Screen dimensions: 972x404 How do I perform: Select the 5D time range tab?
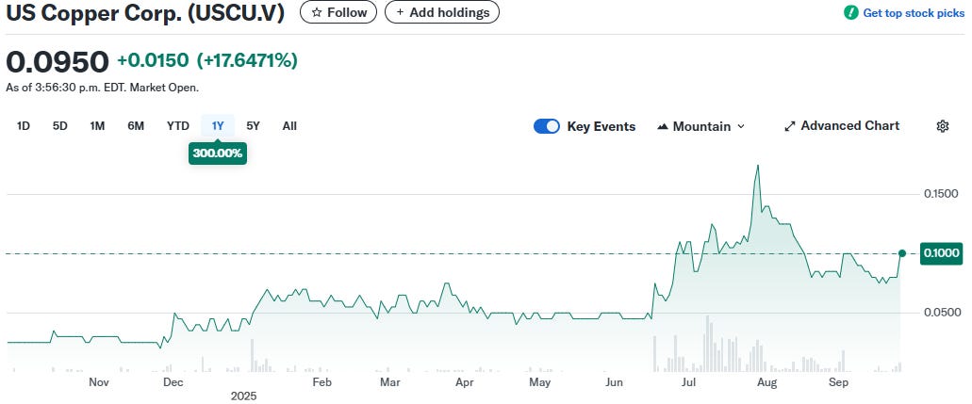60,126
